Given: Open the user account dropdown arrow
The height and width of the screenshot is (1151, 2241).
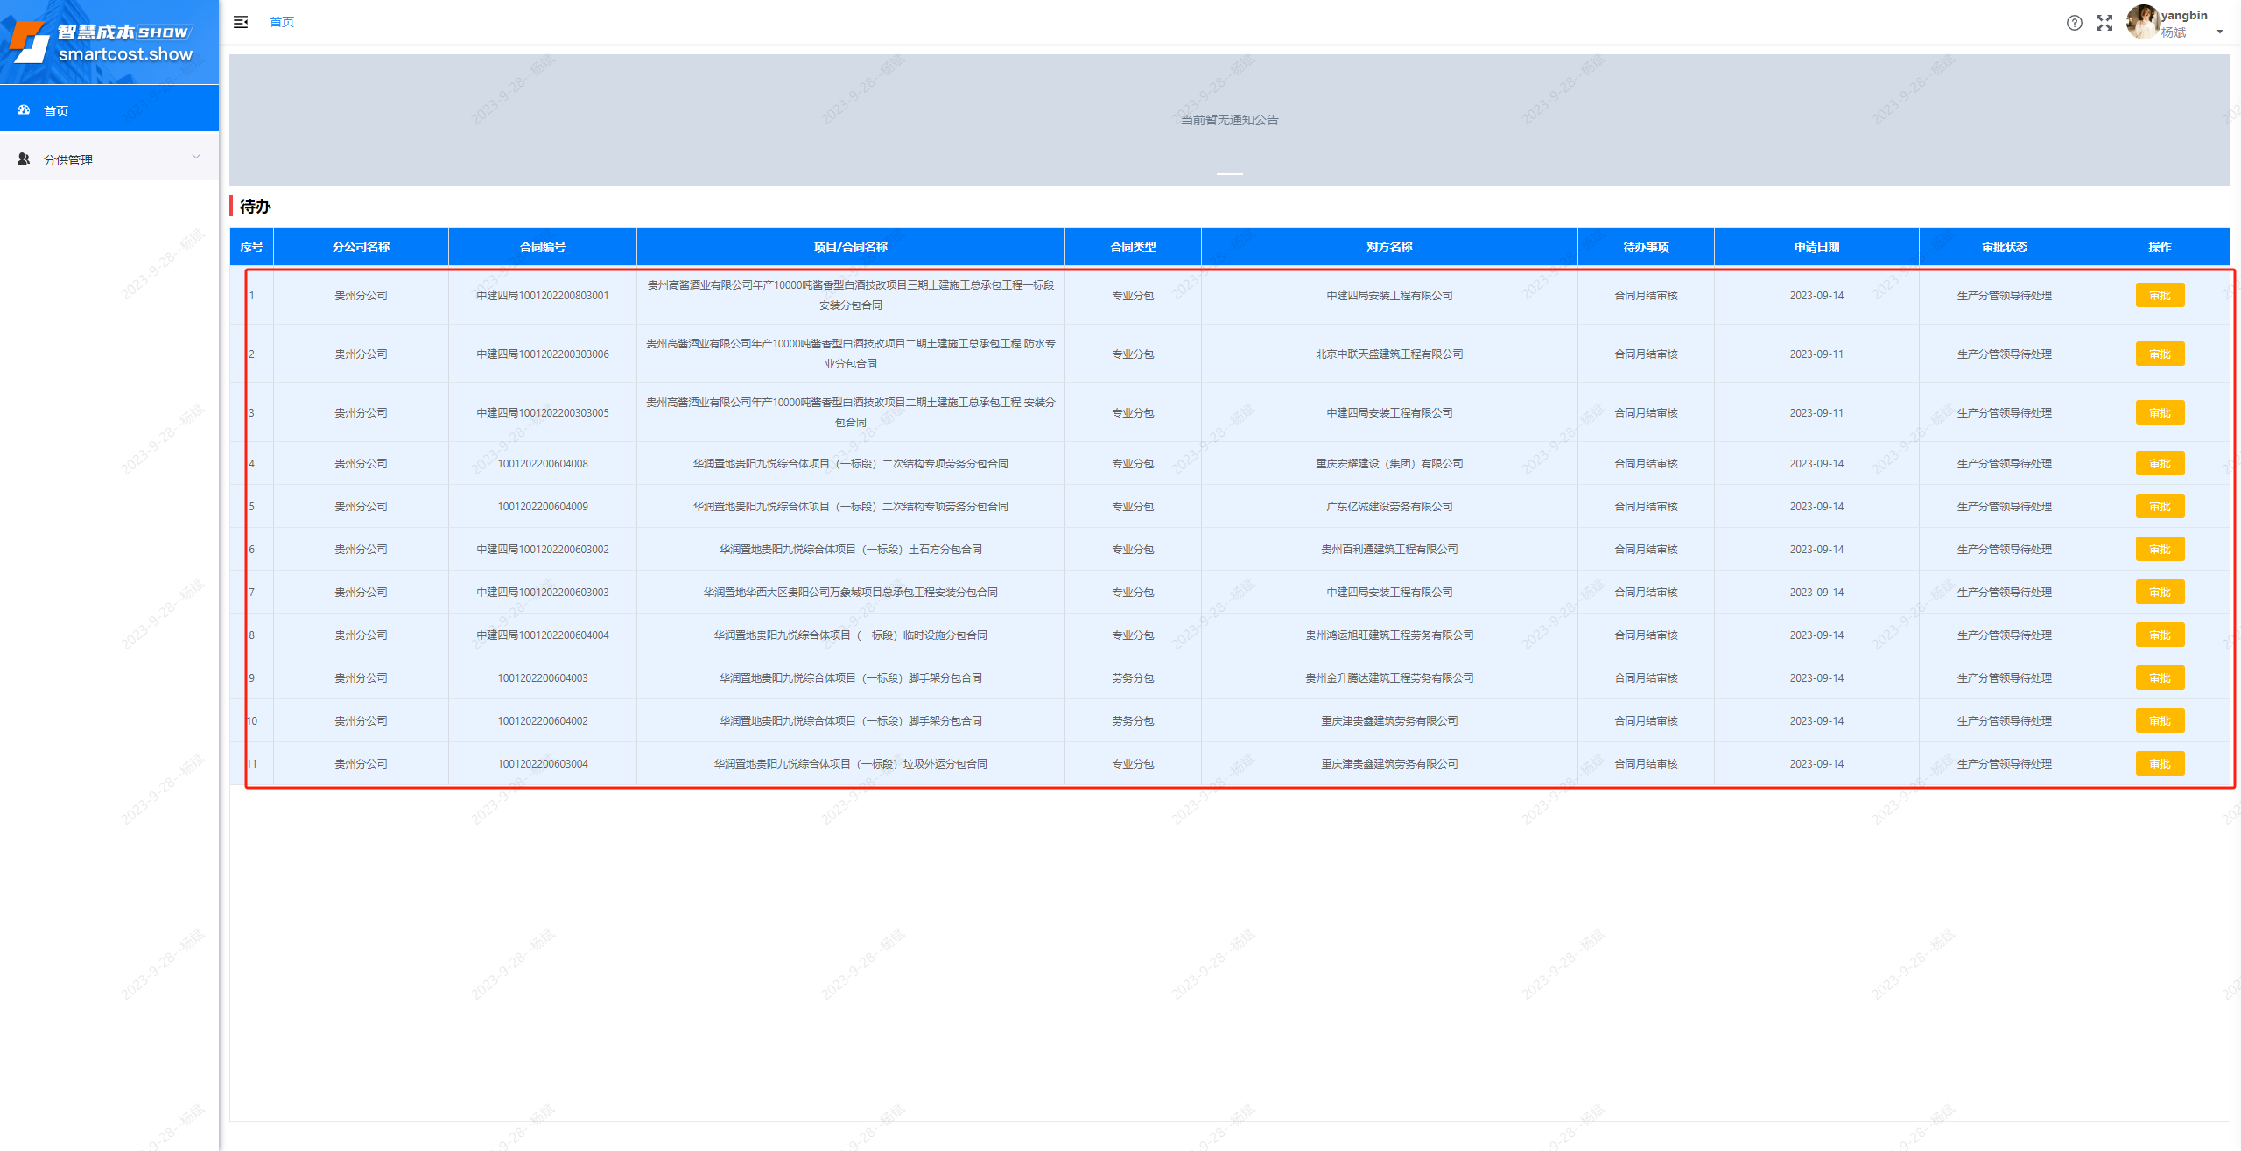Looking at the screenshot, I should coord(2220,32).
